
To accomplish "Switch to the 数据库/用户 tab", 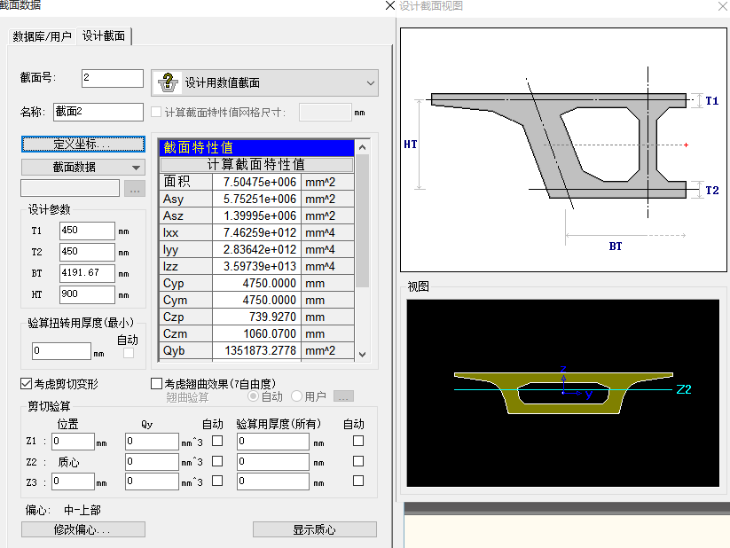I will [42, 36].
